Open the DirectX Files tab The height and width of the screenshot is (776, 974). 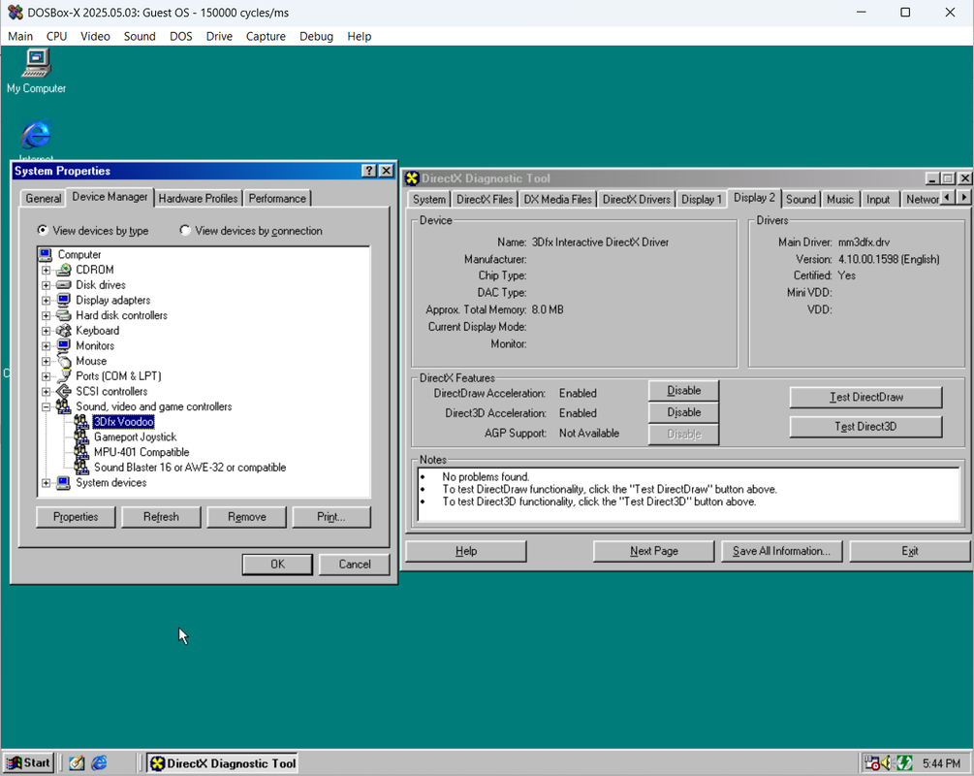tap(485, 200)
